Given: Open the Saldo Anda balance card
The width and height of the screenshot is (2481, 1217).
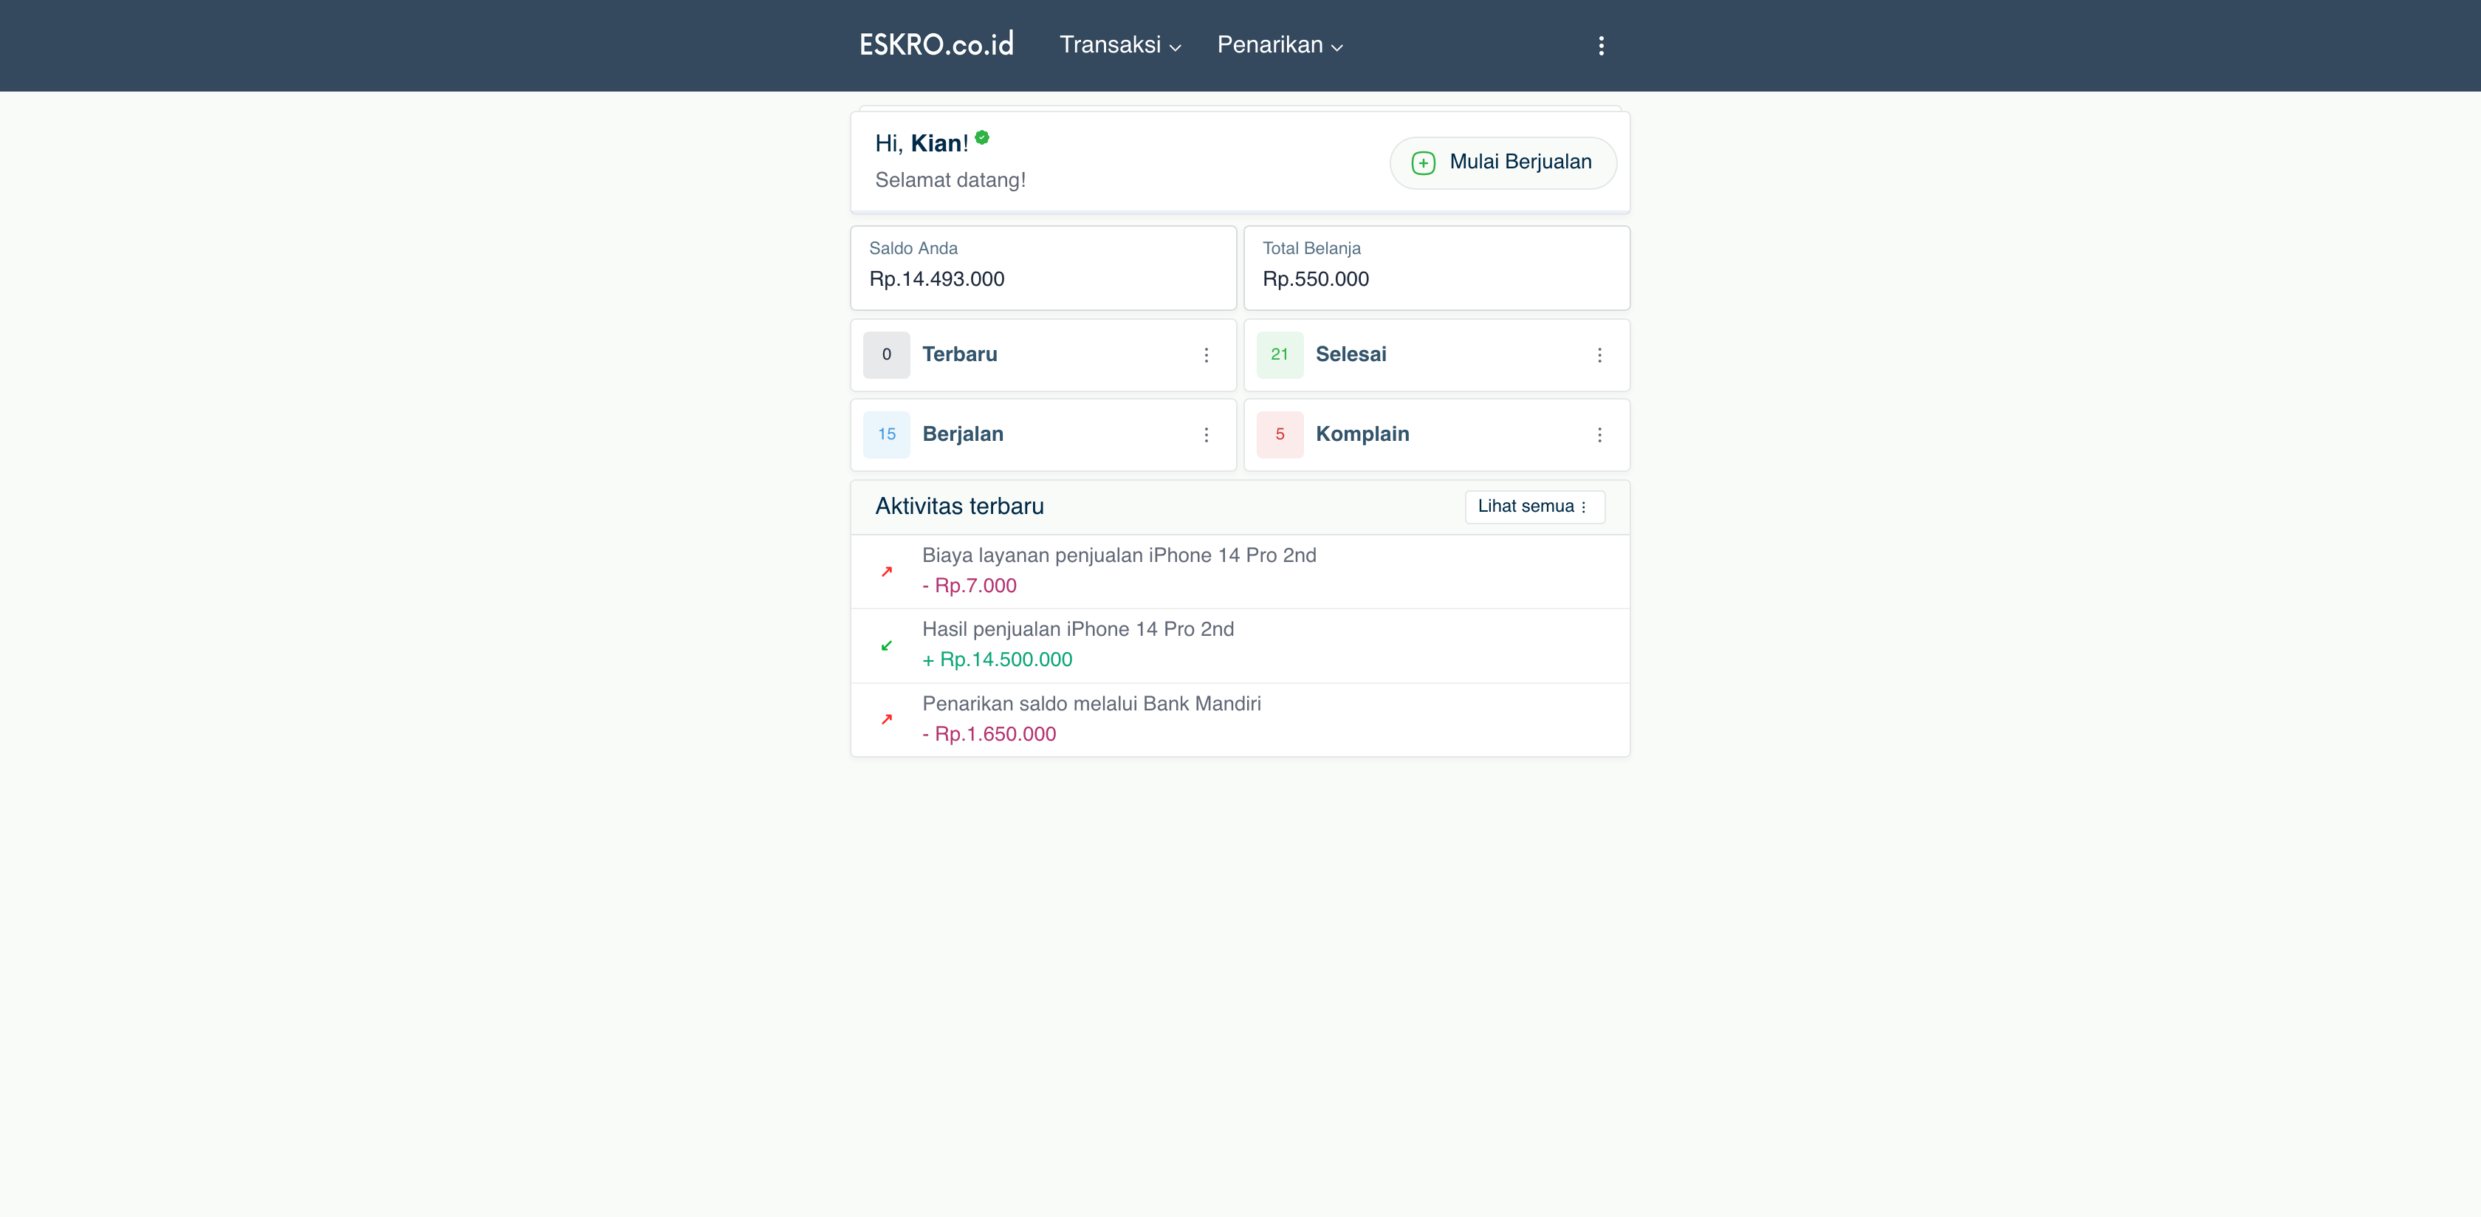Looking at the screenshot, I should click(1042, 267).
